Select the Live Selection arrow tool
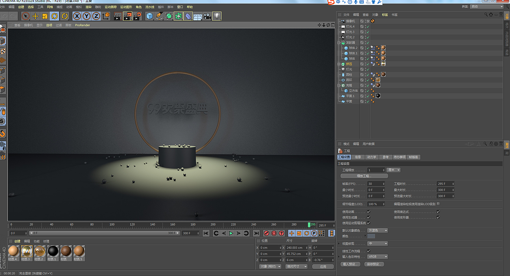510x276 pixels. 25,16
